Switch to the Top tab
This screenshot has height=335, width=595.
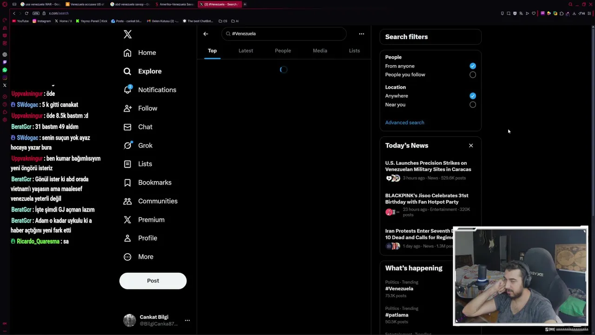(212, 51)
